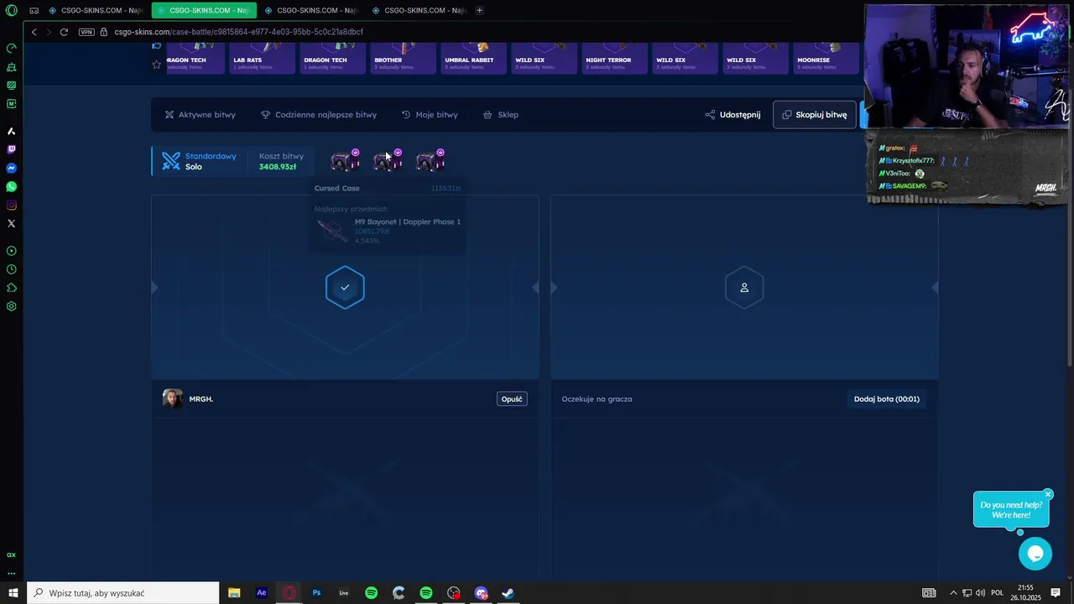Click the second case icon in battle
Image resolution: width=1074 pixels, height=604 pixels.
coord(388,161)
